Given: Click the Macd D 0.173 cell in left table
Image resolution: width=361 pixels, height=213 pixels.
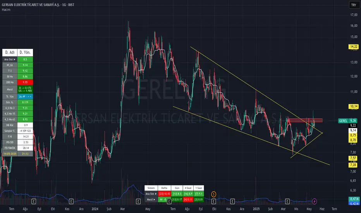Looking at the screenshot, I should (x=25, y=89).
